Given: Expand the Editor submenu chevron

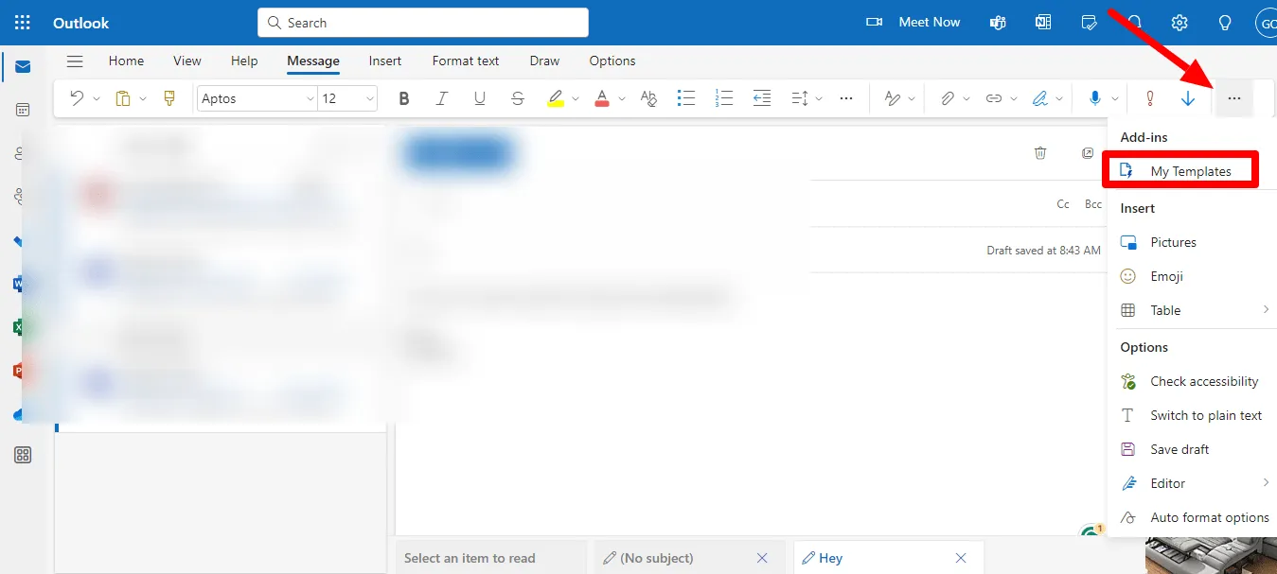Looking at the screenshot, I should click(1266, 482).
